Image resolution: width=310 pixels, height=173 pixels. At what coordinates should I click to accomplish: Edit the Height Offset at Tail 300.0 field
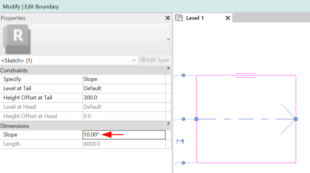(x=124, y=98)
